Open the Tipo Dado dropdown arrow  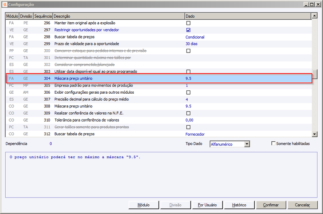pyautogui.click(x=247, y=144)
